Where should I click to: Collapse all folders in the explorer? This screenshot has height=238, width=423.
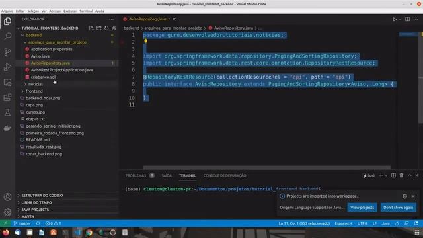click(114, 28)
